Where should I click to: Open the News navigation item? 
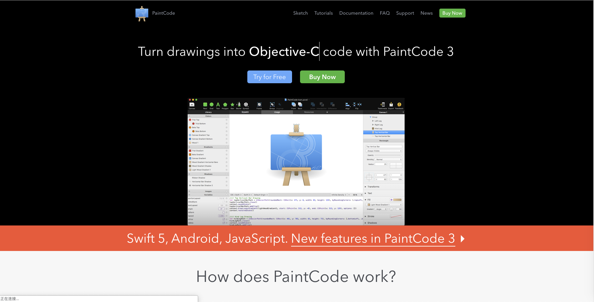click(427, 13)
